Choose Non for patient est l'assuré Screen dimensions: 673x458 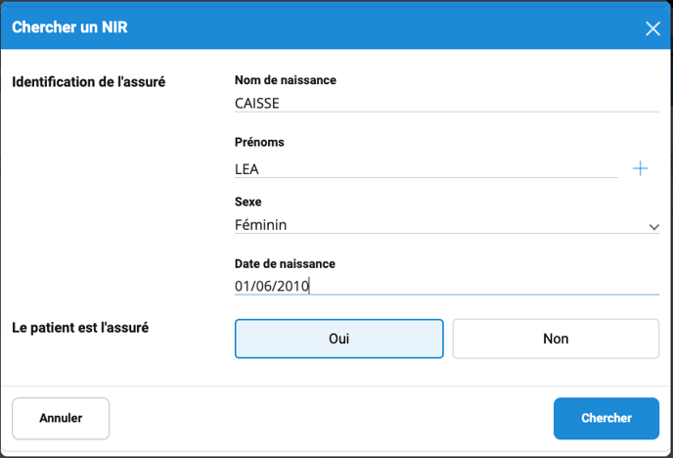[x=556, y=339]
